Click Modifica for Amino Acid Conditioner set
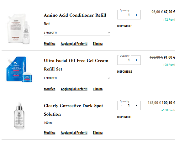 (50, 44)
